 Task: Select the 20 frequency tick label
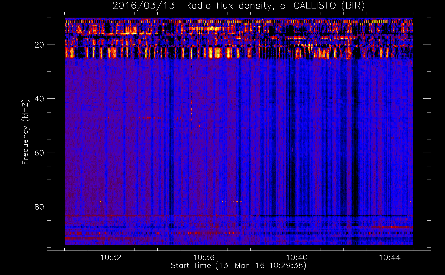39,45
